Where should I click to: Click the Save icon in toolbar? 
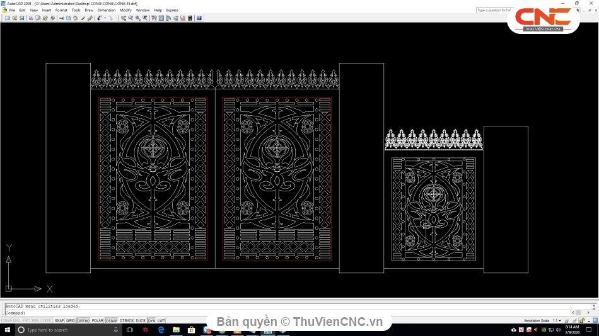[x=21, y=18]
